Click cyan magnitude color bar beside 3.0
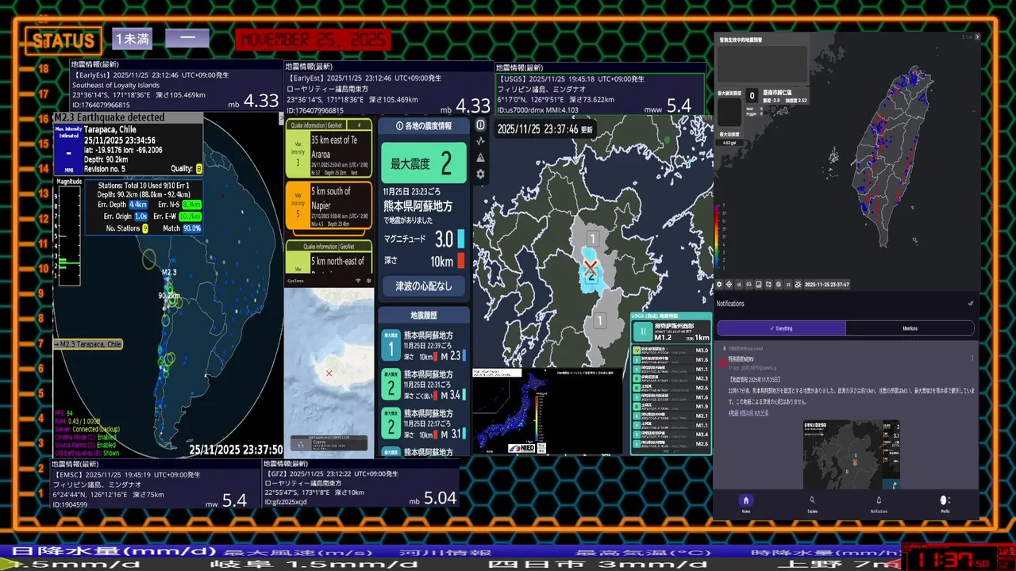This screenshot has width=1016, height=571. click(461, 239)
